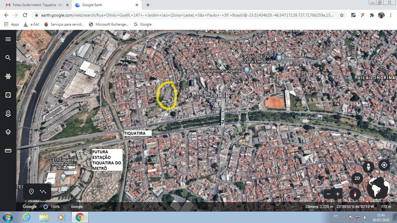This screenshot has height=223, width=397.
Task: Click the globe thumbnail overview
Action: click(x=378, y=188)
